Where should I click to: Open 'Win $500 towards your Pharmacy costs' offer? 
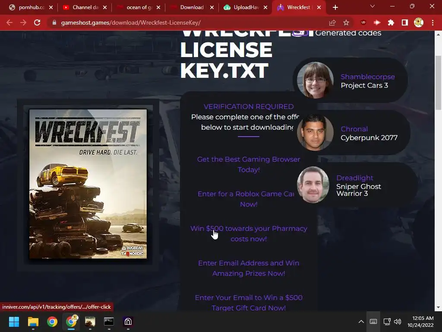249,233
